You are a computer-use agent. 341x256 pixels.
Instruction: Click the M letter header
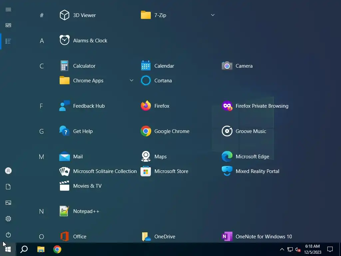coord(41,157)
